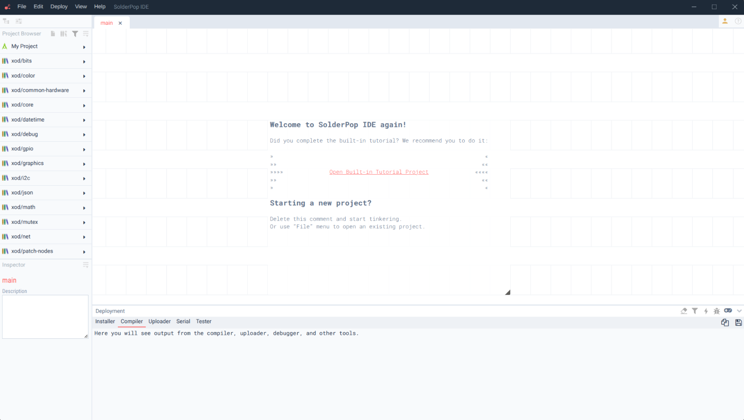The image size is (744, 420).
Task: Switch to the Serial tab
Action: [183, 321]
